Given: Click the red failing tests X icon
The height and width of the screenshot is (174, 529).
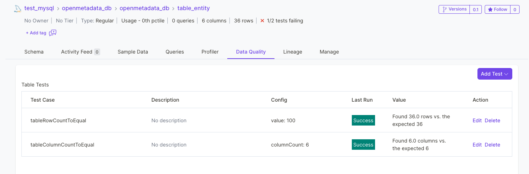Looking at the screenshot, I should click(262, 21).
